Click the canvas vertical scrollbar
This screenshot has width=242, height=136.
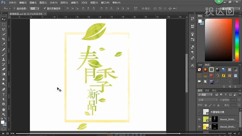tap(187, 73)
